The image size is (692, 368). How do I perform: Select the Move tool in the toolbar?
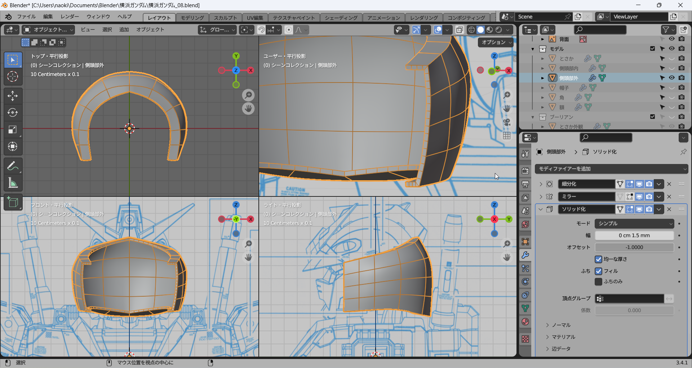(x=13, y=96)
